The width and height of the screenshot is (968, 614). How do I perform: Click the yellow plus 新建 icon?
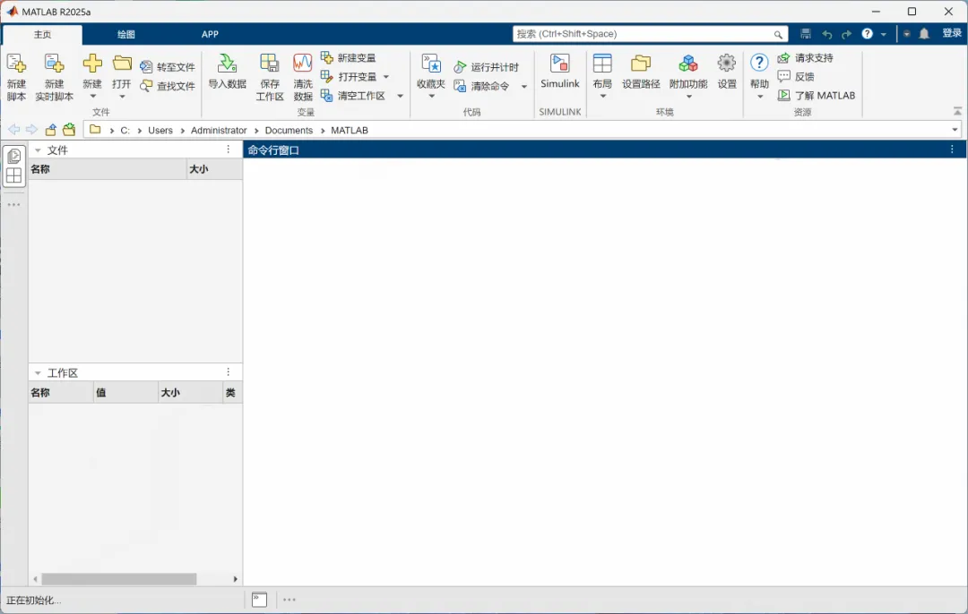click(x=92, y=64)
